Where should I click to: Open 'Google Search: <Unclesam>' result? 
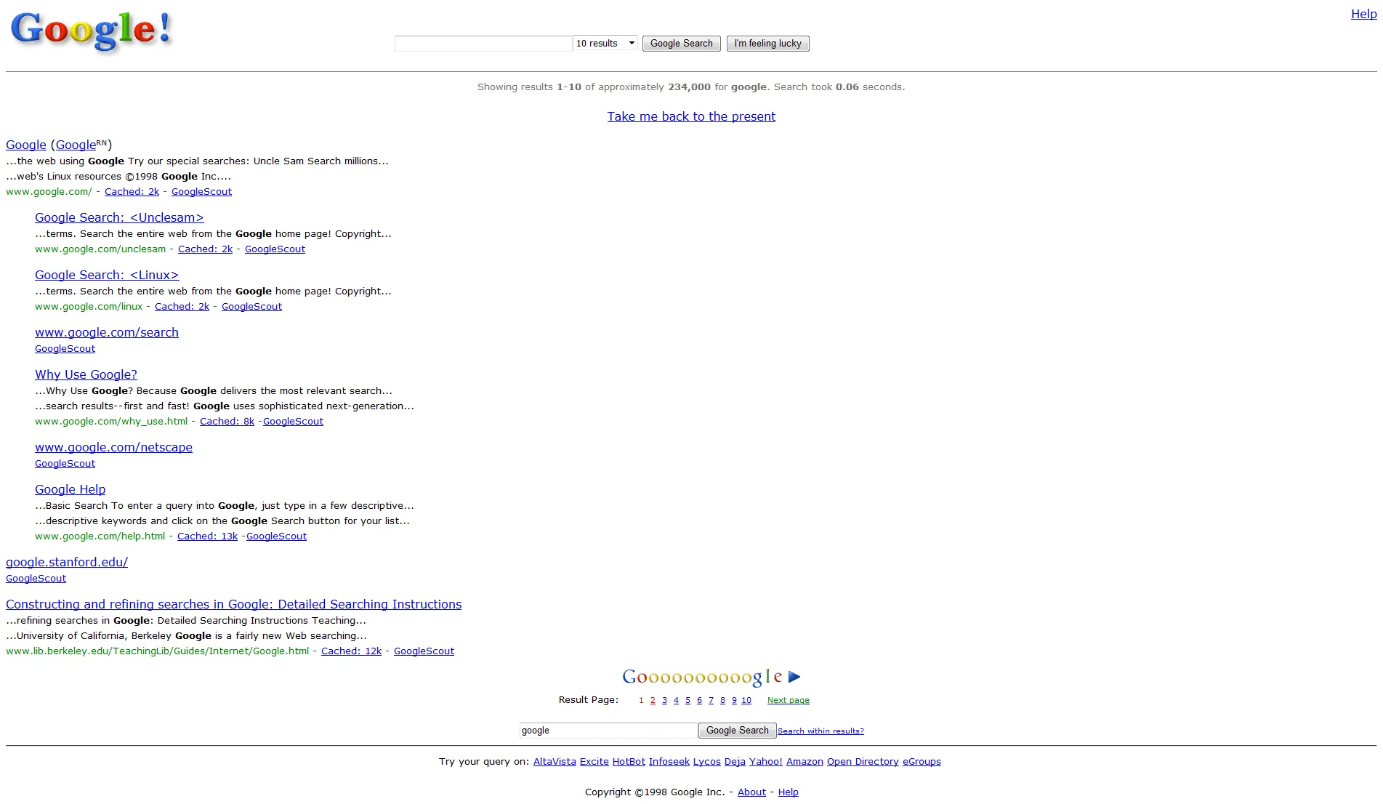pyautogui.click(x=119, y=217)
